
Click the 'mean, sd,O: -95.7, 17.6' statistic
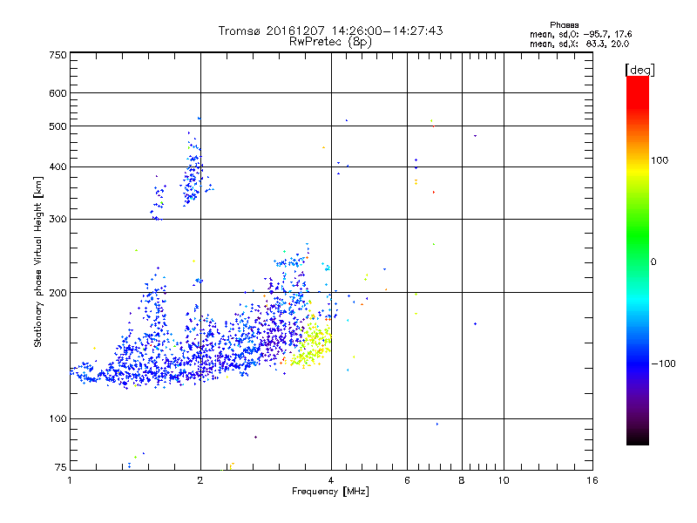point(580,34)
